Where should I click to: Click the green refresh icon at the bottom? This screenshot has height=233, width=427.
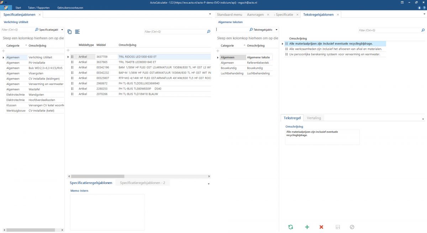point(291,227)
